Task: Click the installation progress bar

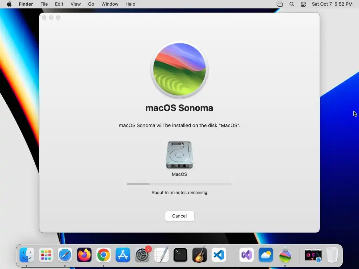Action: click(179, 184)
